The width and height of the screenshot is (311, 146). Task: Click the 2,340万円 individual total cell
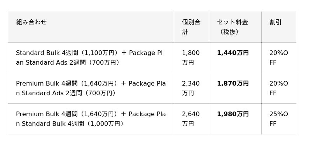click(x=191, y=88)
